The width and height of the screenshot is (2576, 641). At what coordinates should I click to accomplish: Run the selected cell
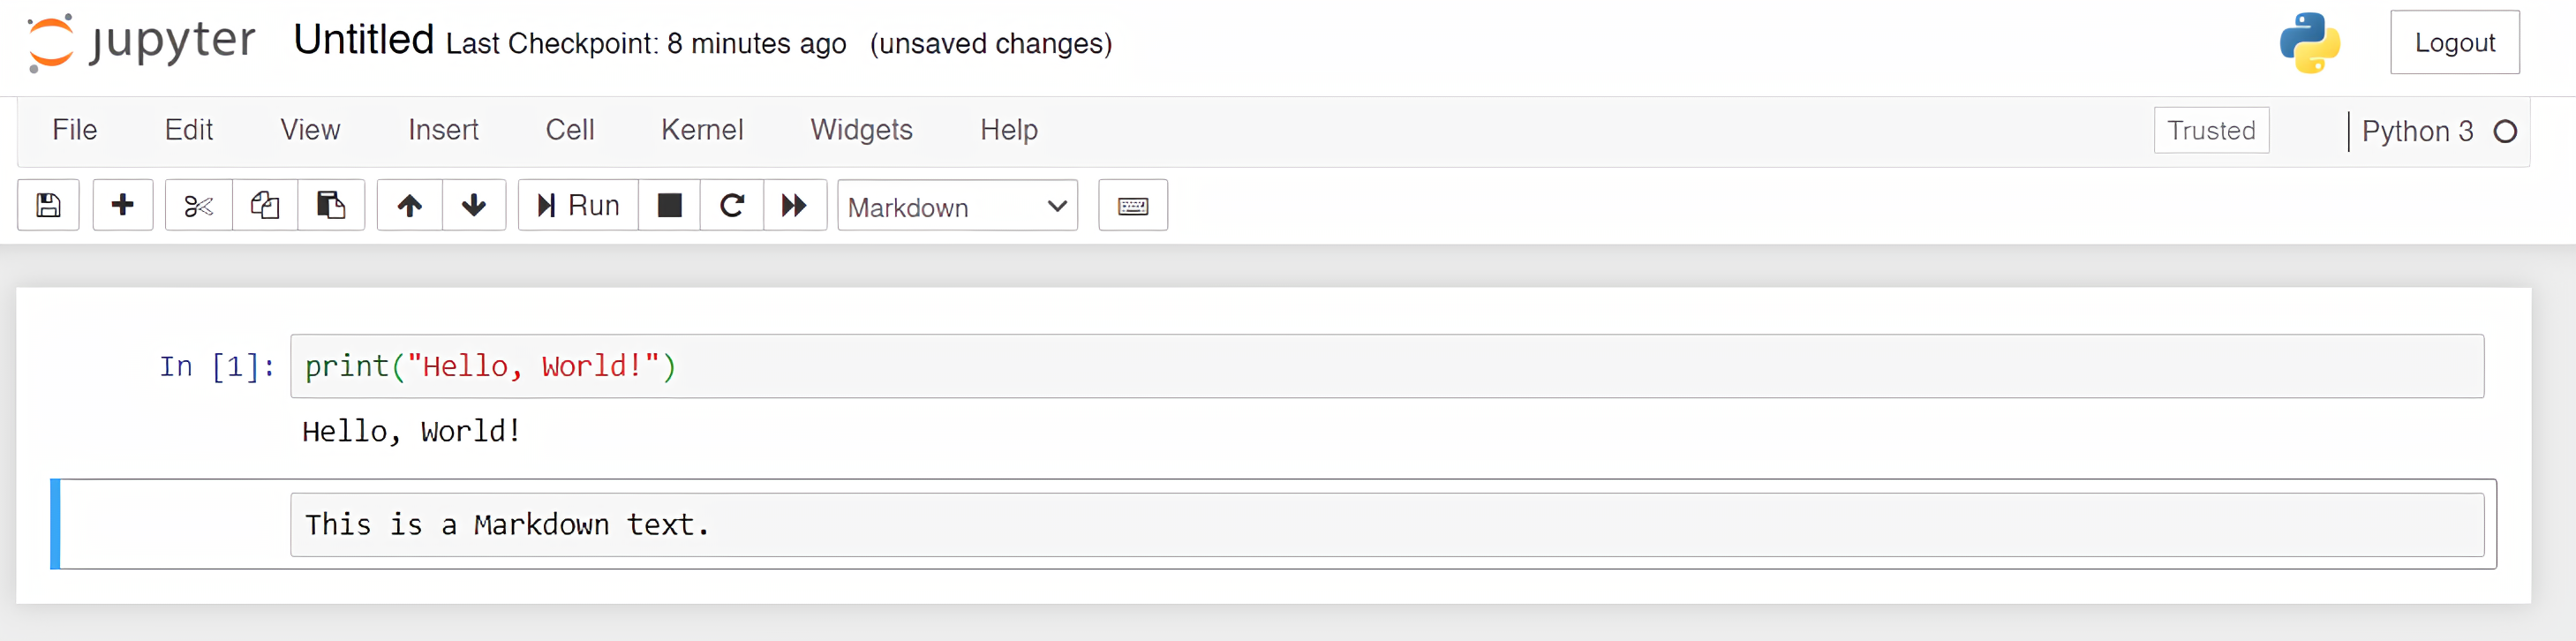coord(577,205)
